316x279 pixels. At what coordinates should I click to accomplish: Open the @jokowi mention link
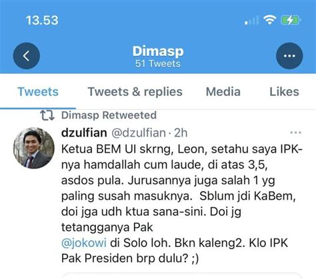tap(84, 243)
